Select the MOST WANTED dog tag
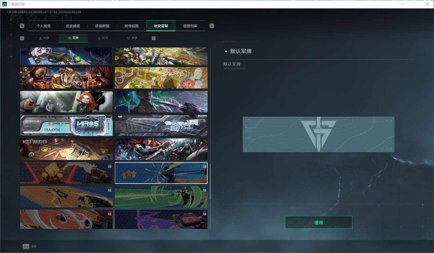Viewport: 434px width, 253px height. tap(66, 149)
